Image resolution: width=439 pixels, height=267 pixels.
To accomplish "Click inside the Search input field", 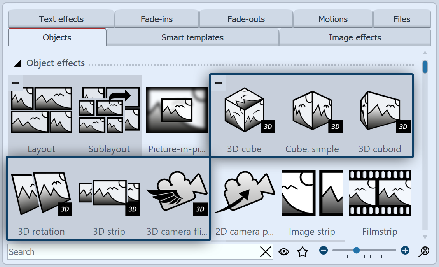I will tap(132, 252).
